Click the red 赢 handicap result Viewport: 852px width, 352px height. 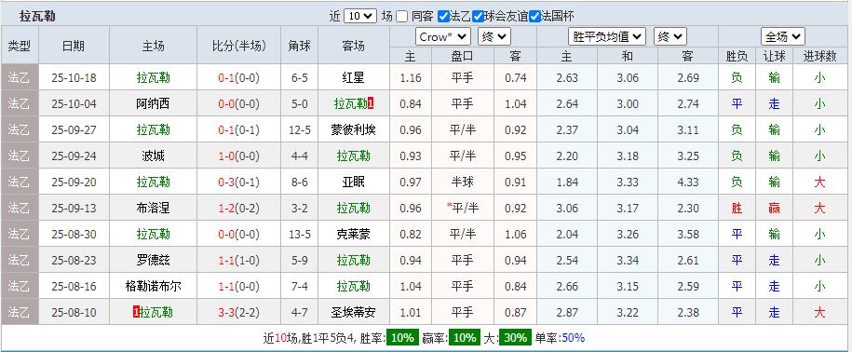point(775,208)
